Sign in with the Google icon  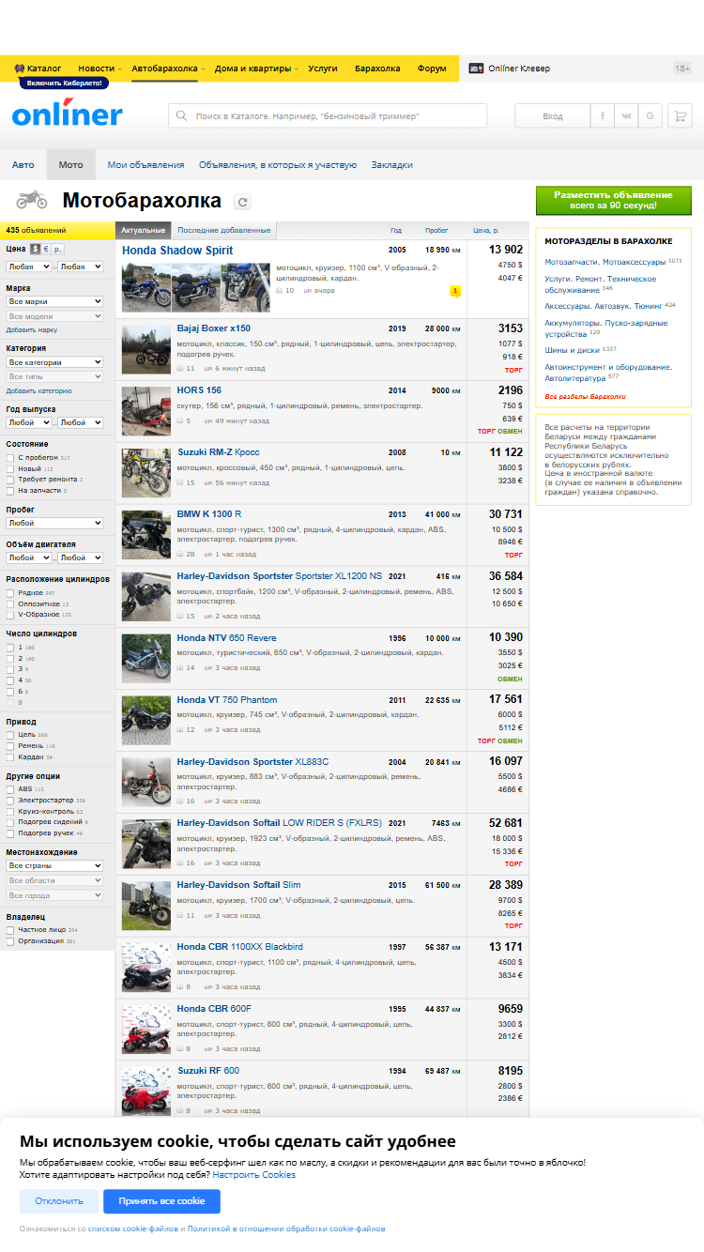(x=650, y=115)
